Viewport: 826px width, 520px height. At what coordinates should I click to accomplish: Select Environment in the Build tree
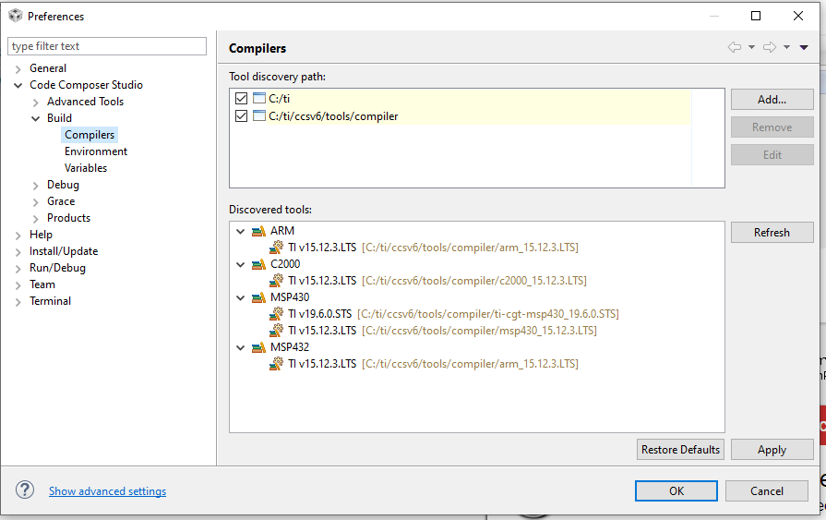tap(96, 151)
